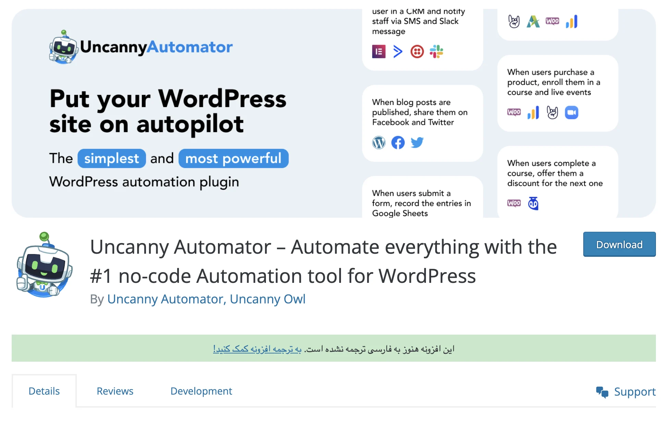The height and width of the screenshot is (421, 671).
Task: Click the plugin robot mascot icon
Action: coord(45,264)
